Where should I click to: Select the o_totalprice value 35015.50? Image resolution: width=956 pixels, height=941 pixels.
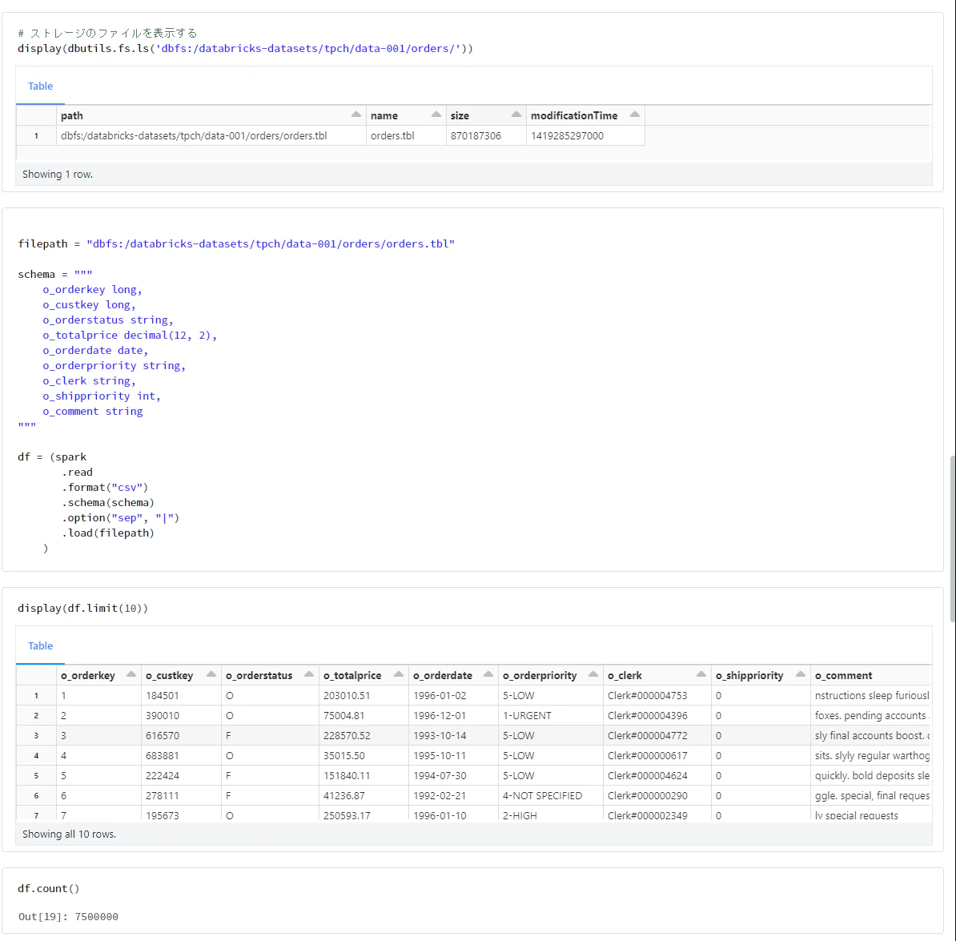point(364,756)
